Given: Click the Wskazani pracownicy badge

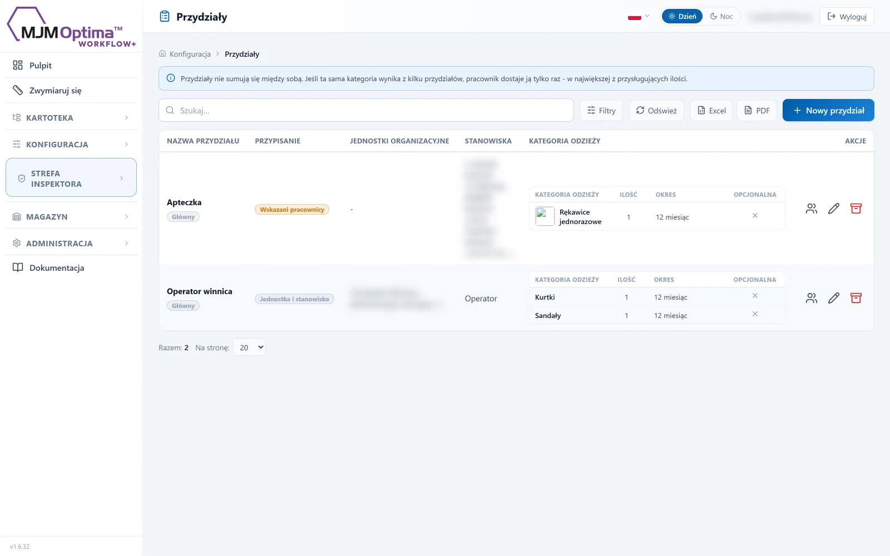Looking at the screenshot, I should (292, 210).
